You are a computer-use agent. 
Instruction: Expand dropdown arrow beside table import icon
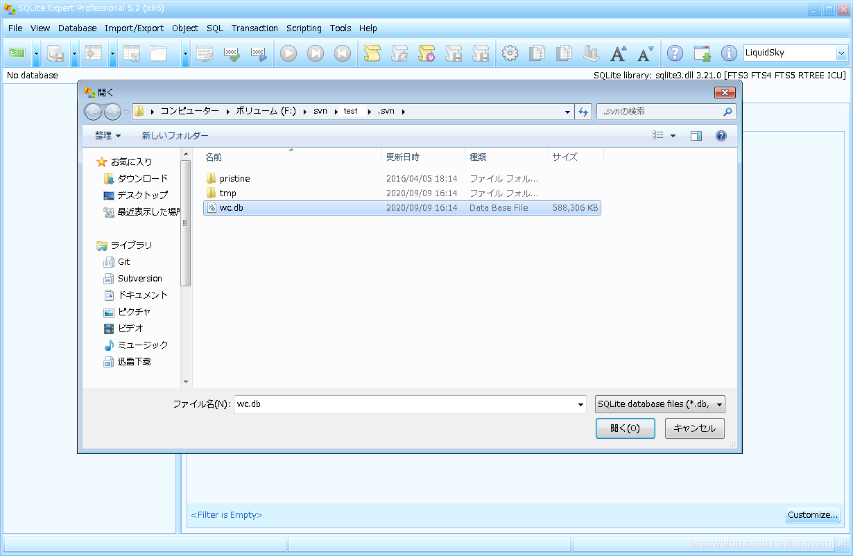pos(112,53)
